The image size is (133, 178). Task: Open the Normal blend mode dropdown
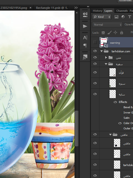107,25
